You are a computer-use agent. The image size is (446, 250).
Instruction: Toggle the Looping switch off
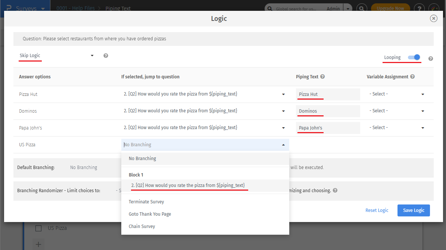tap(414, 57)
